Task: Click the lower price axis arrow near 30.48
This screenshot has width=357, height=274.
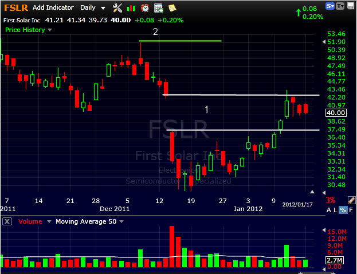Action: click(x=324, y=193)
